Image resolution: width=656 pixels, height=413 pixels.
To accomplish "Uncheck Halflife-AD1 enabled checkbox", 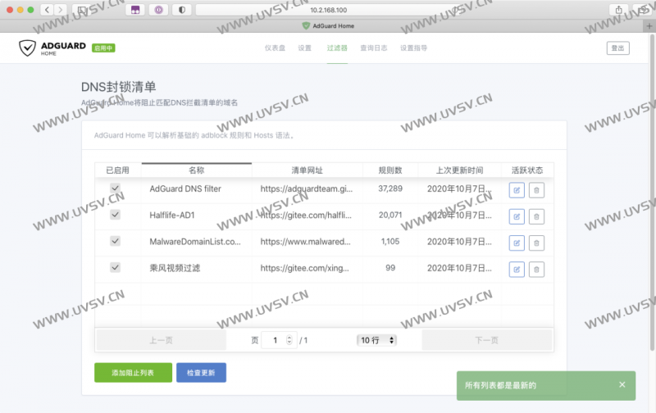I will click(x=115, y=215).
